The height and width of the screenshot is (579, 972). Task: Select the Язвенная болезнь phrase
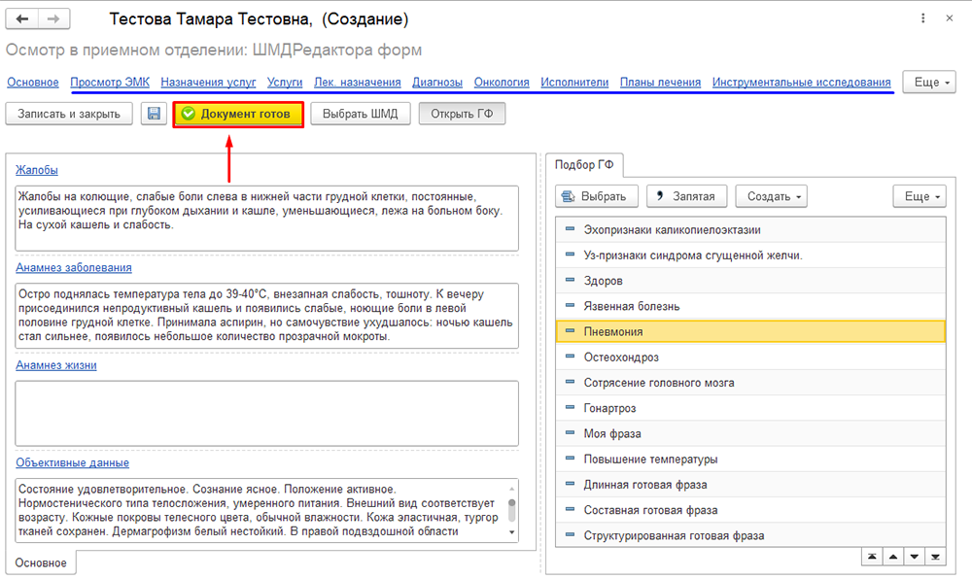pos(750,306)
